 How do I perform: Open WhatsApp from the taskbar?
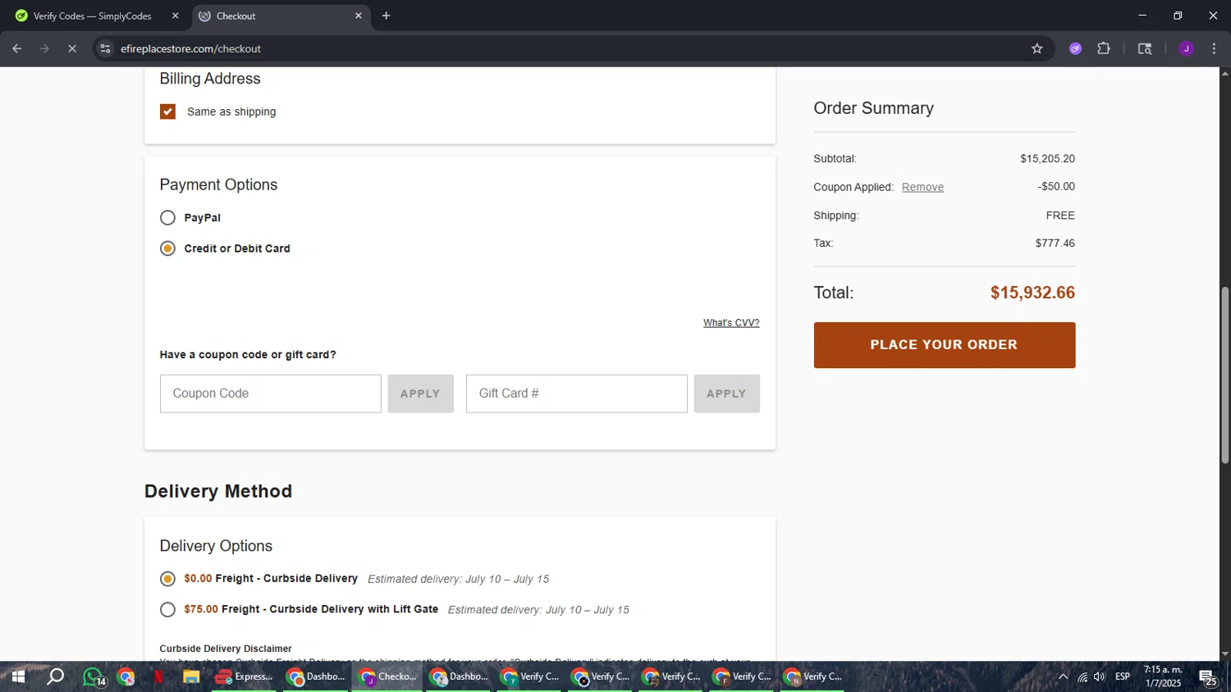93,676
